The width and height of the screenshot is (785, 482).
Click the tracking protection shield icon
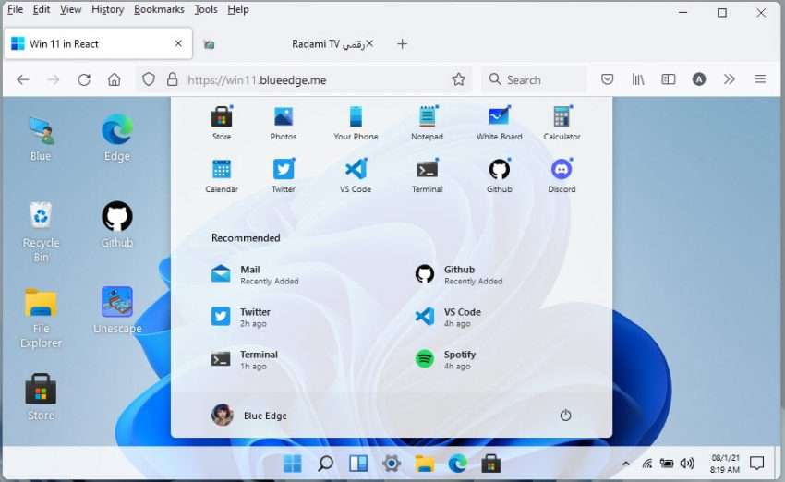point(148,79)
